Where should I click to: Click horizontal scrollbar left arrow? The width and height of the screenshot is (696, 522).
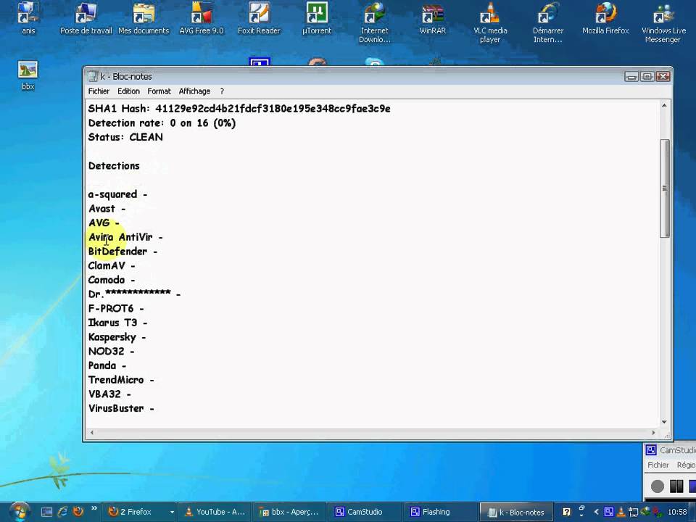tap(92, 432)
